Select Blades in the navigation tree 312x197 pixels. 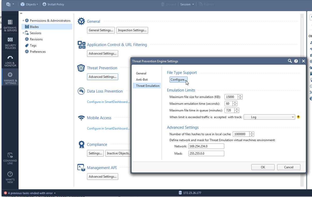(47, 27)
